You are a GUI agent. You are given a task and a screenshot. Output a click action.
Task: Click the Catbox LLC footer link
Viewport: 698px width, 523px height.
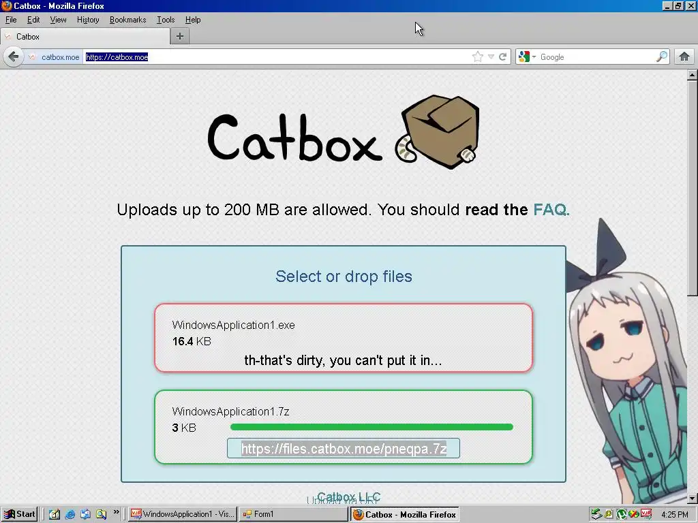tap(349, 496)
